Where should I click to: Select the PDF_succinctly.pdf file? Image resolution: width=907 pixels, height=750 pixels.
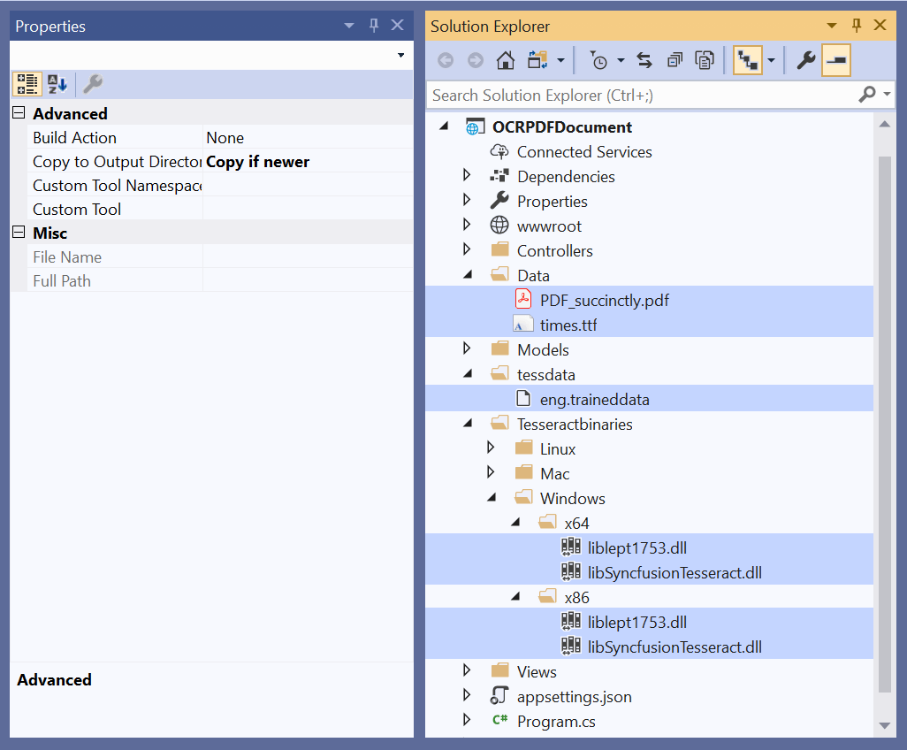point(604,300)
